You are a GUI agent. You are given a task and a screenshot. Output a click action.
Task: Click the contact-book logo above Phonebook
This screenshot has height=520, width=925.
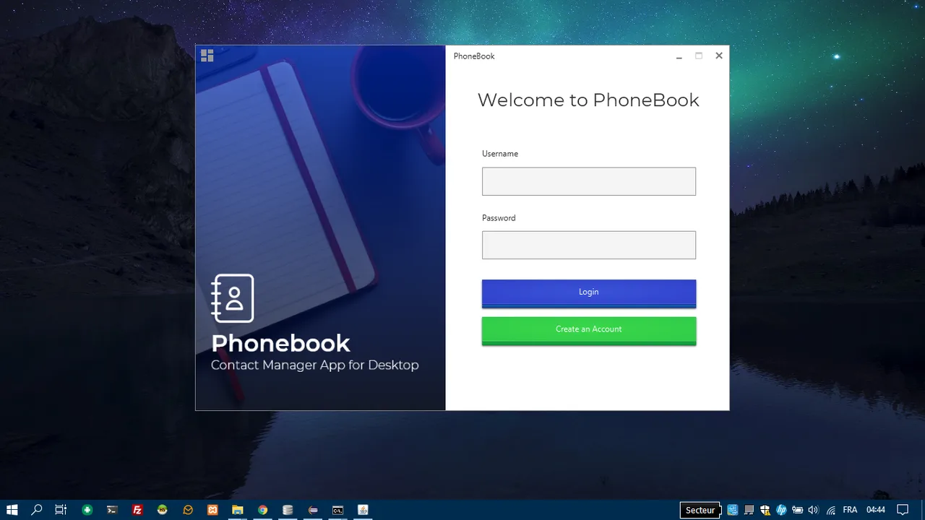[x=233, y=298]
